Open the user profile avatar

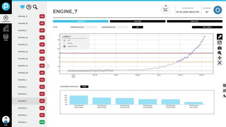pyautogui.click(x=6, y=120)
